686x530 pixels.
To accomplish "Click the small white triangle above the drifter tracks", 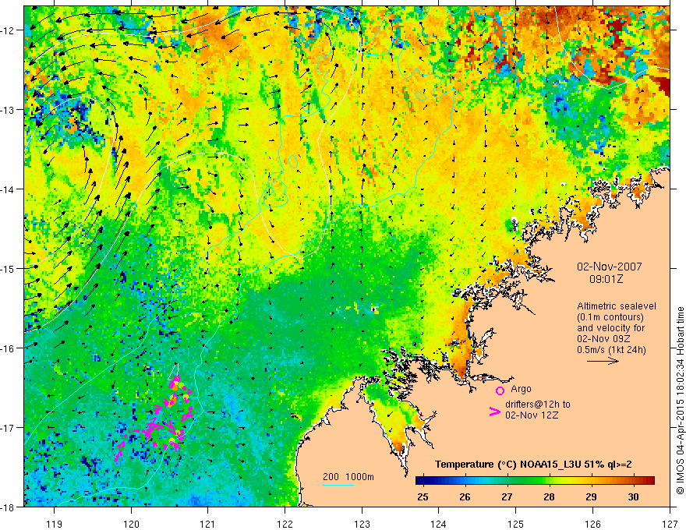I will pos(174,372).
